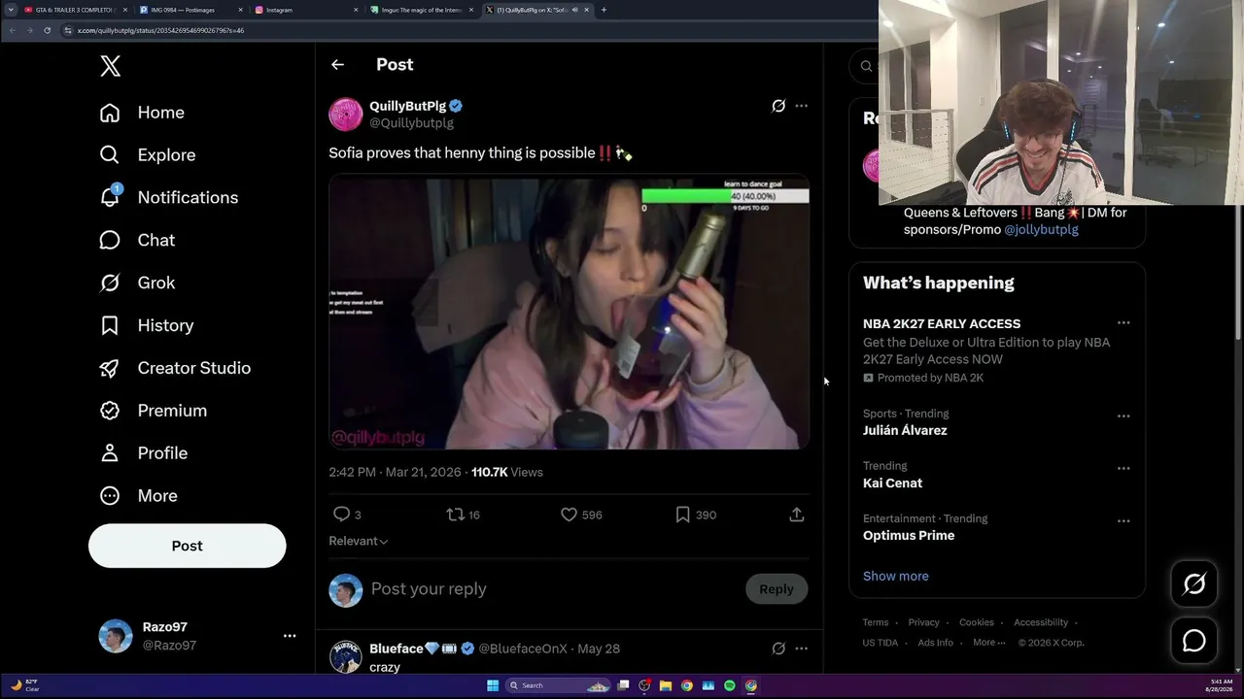Open the three-dot menu on Blueface's reply
1244x699 pixels.
point(801,649)
